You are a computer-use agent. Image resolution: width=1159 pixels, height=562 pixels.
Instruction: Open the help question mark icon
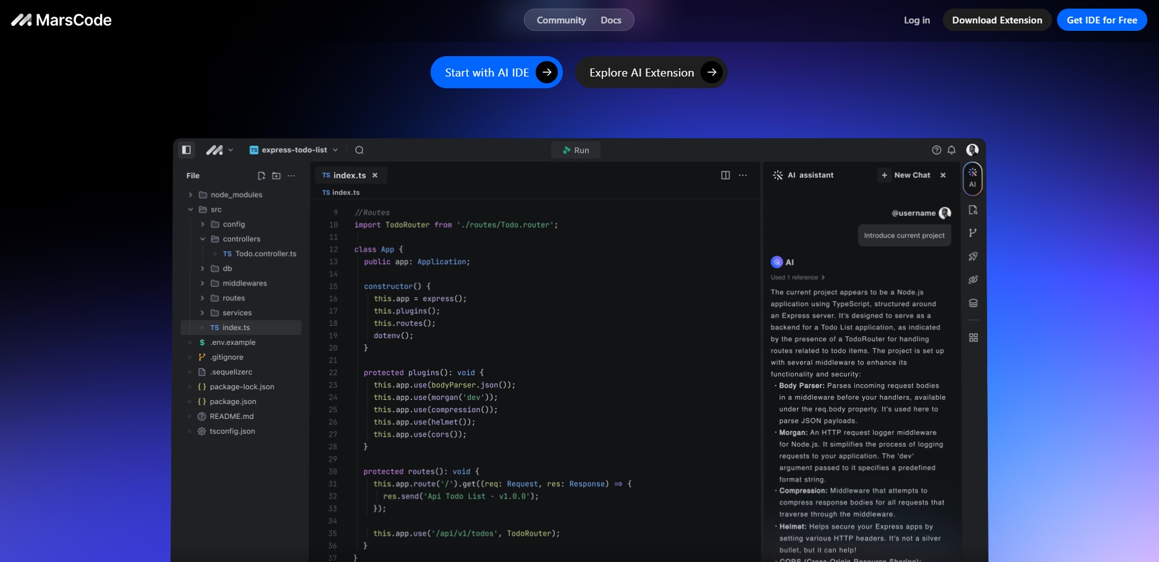(x=937, y=150)
